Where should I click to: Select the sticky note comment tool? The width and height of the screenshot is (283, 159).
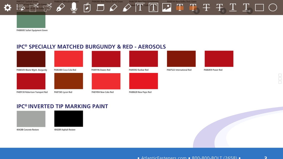click(x=100, y=8)
